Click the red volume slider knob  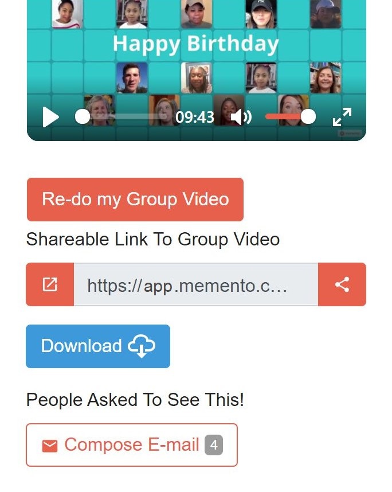pos(308,117)
